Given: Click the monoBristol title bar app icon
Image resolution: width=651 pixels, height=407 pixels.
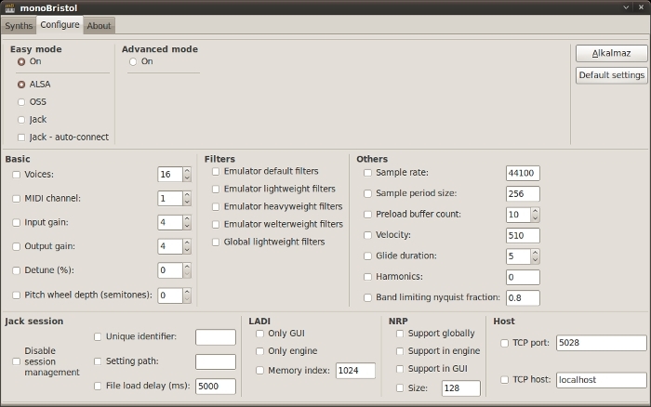Looking at the screenshot, I should 8,7.
